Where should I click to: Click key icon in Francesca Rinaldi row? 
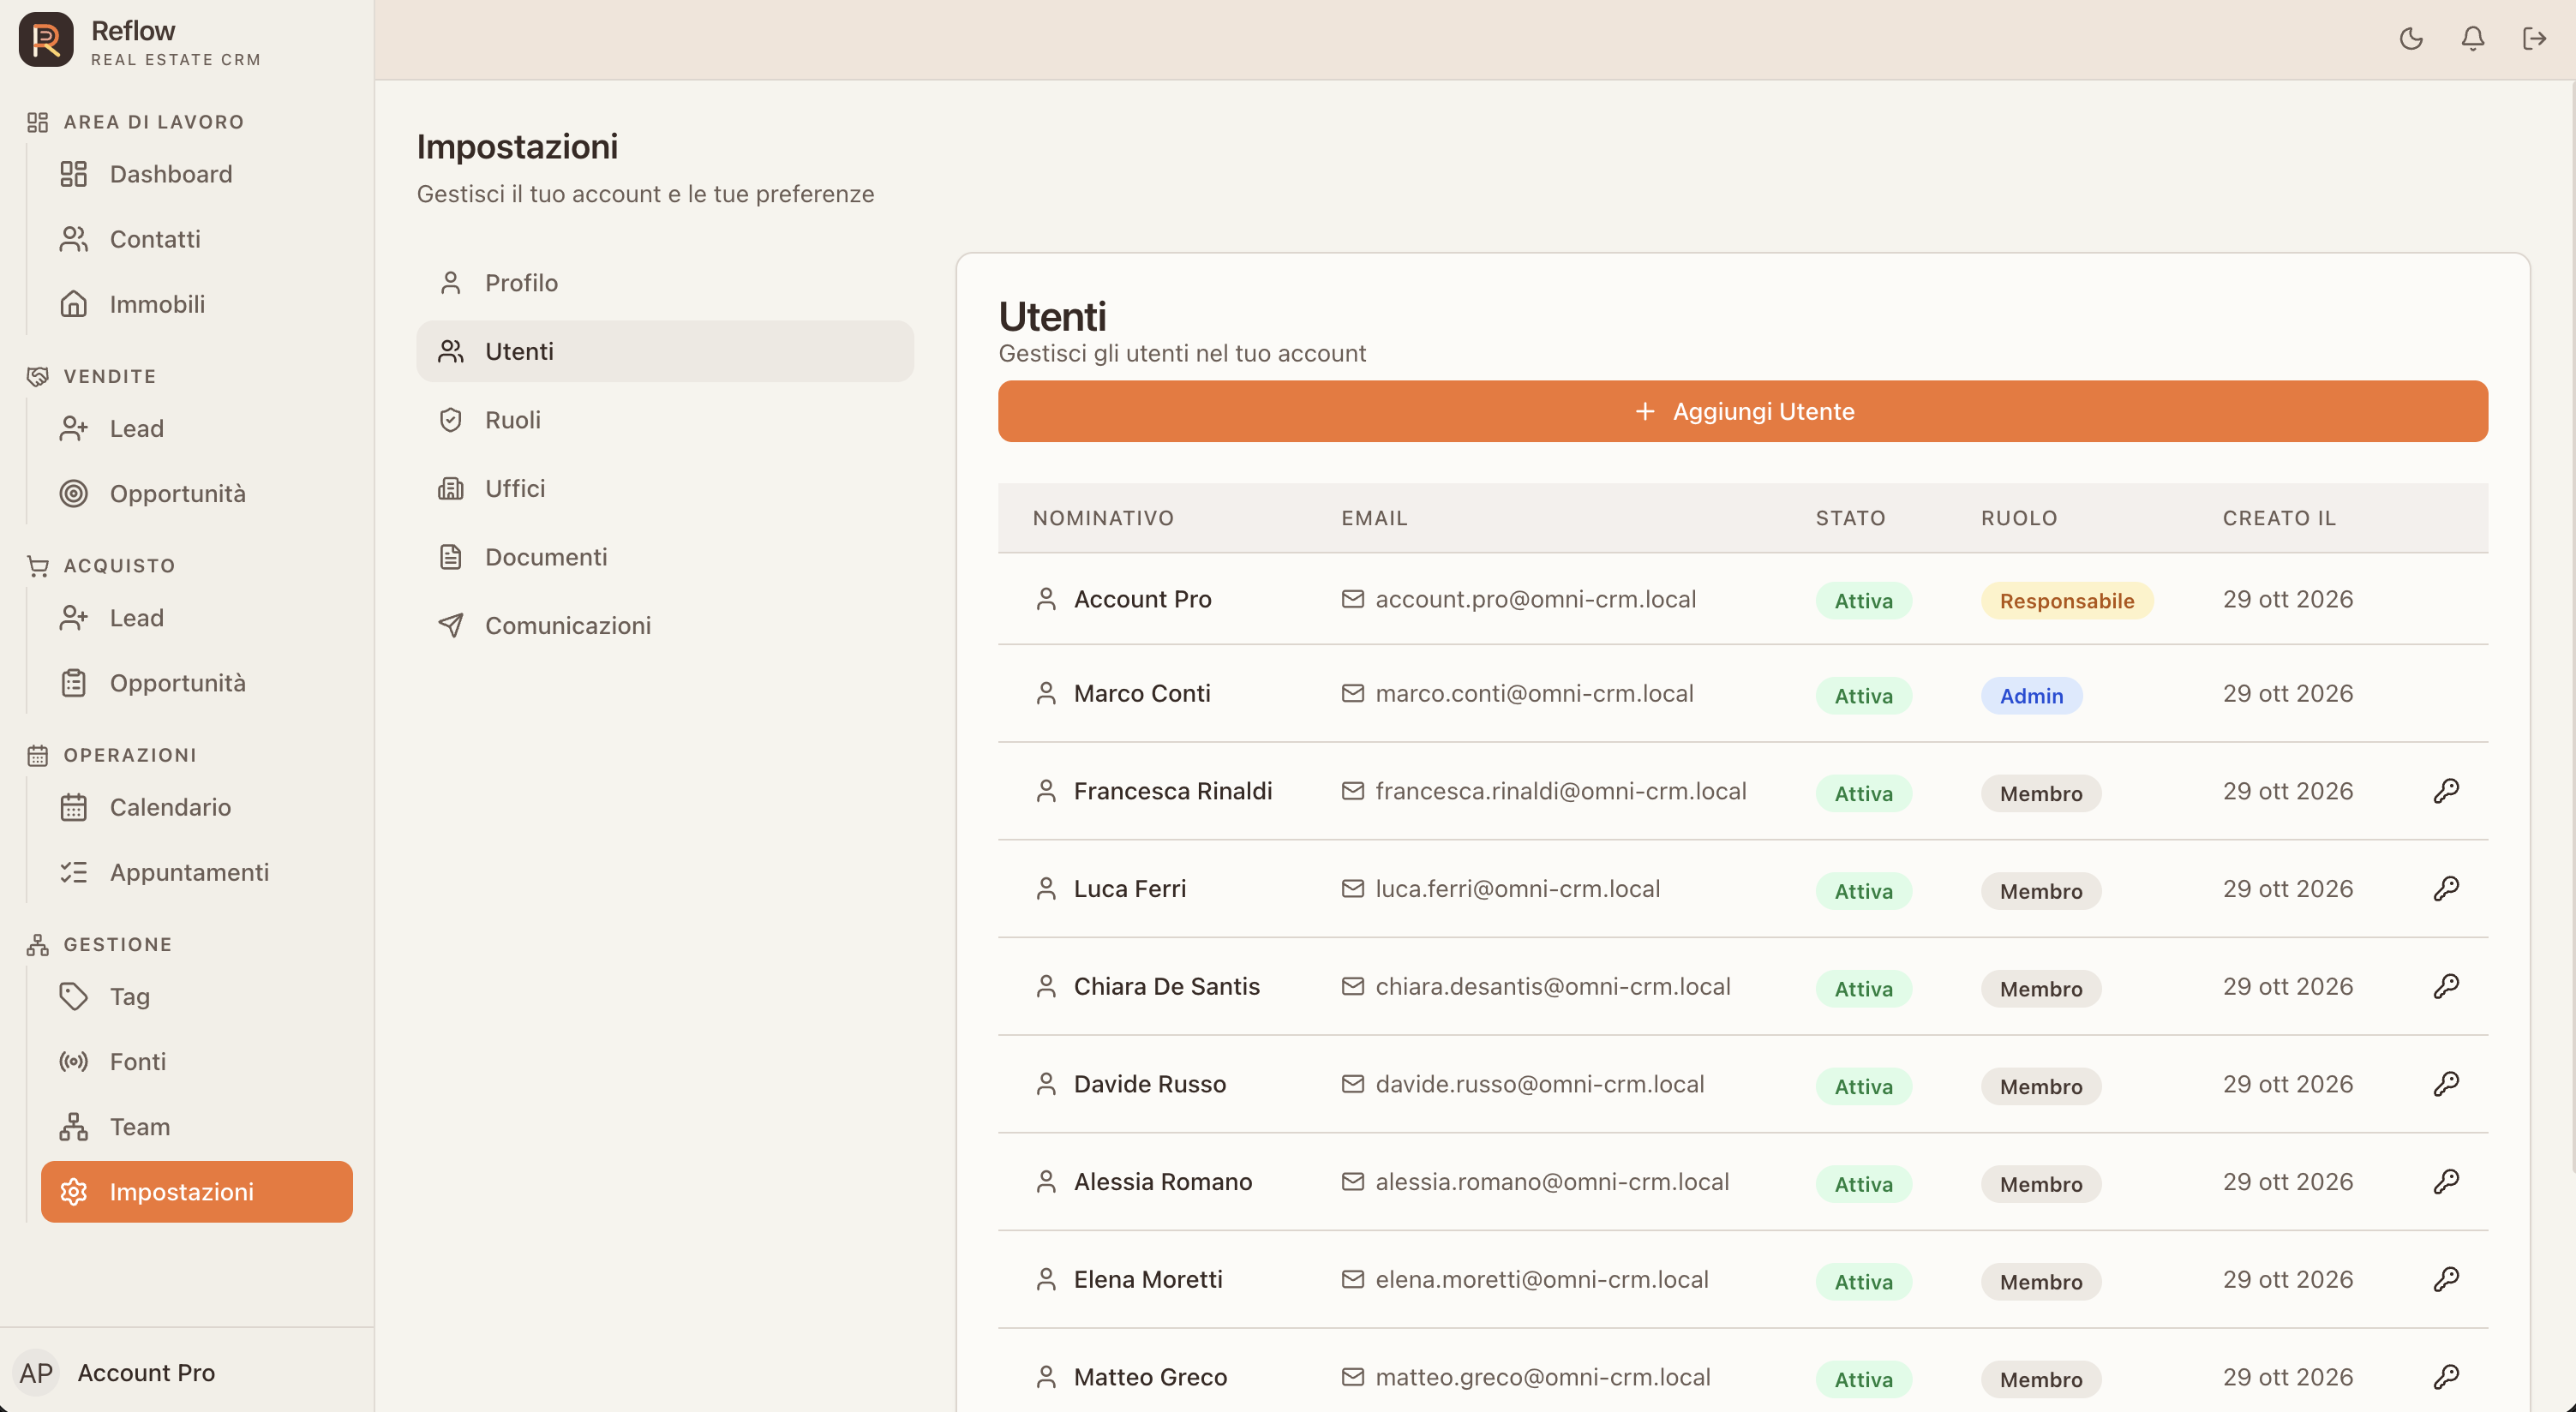[2446, 791]
